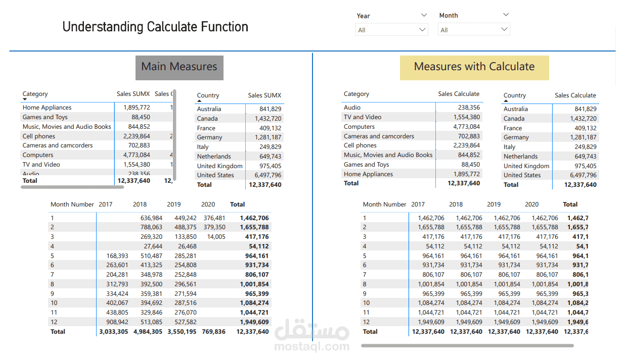This screenshot has height=360, width=624.
Task: Click the Category sort arrow in Main Measures
Action: pyautogui.click(x=25, y=99)
